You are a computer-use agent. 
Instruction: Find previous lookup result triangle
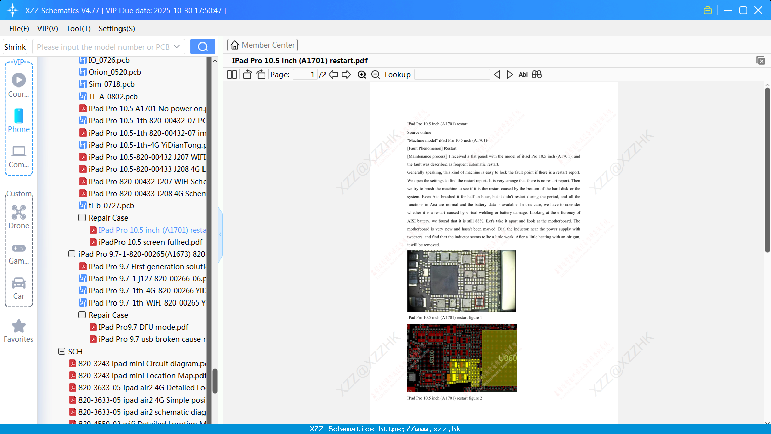[x=497, y=74]
